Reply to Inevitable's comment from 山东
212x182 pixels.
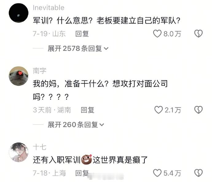pos(82,34)
